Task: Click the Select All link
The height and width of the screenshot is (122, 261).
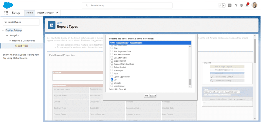Action: (x=113, y=89)
